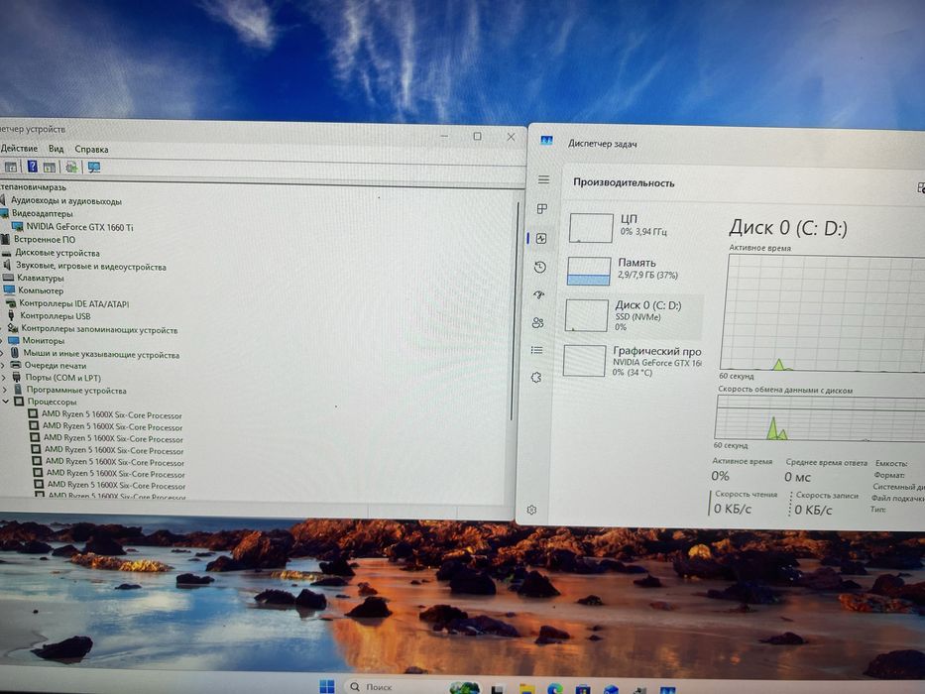Launch Microsoft Edge from the taskbar
Viewport: 925px width, 694px height.
coord(554,689)
